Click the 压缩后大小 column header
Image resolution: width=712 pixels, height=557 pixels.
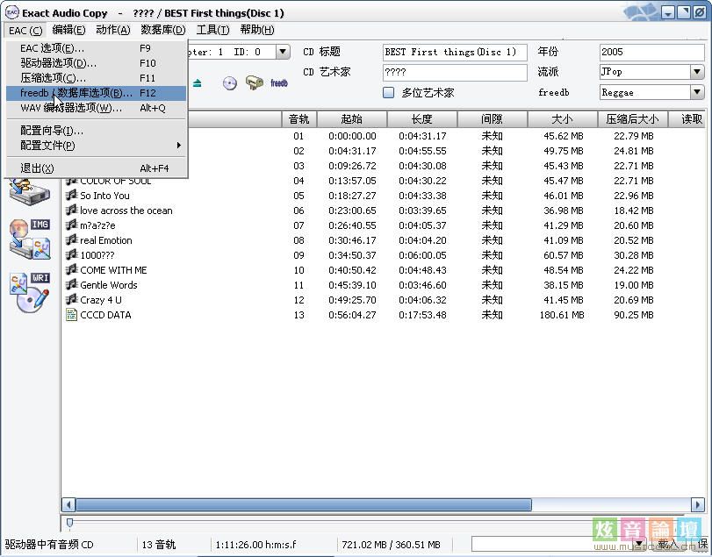coord(632,119)
